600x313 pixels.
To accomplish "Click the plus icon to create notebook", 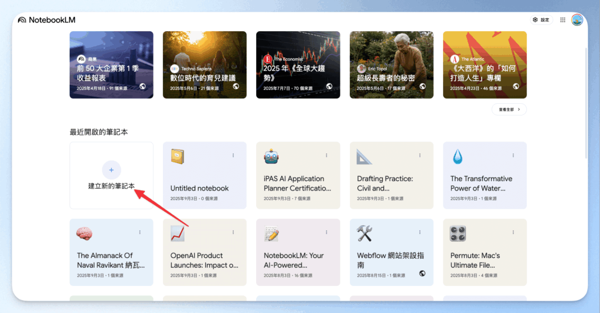I will pos(111,170).
